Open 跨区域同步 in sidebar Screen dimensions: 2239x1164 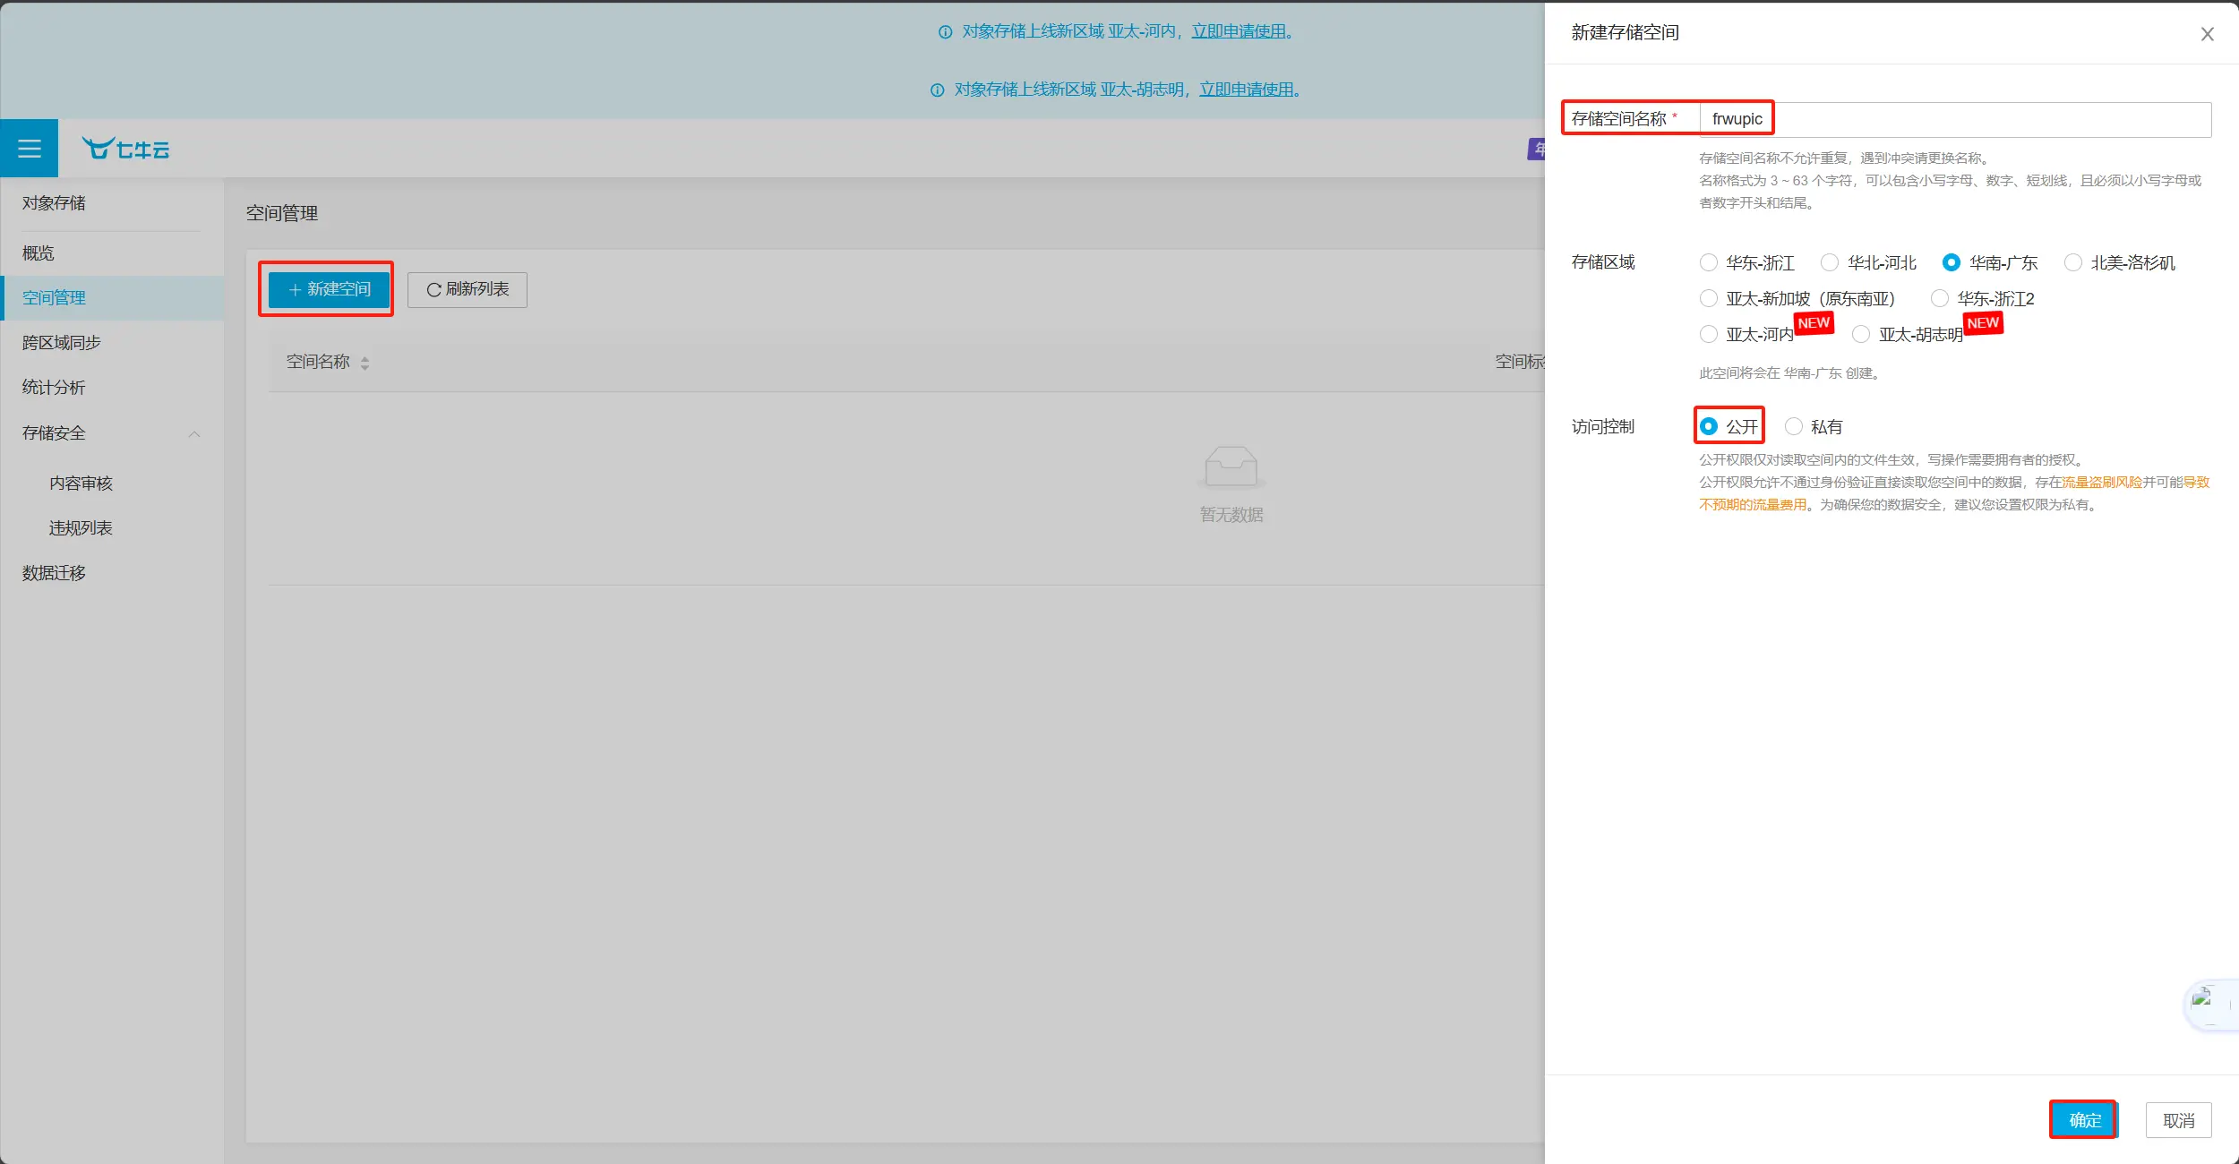[62, 343]
